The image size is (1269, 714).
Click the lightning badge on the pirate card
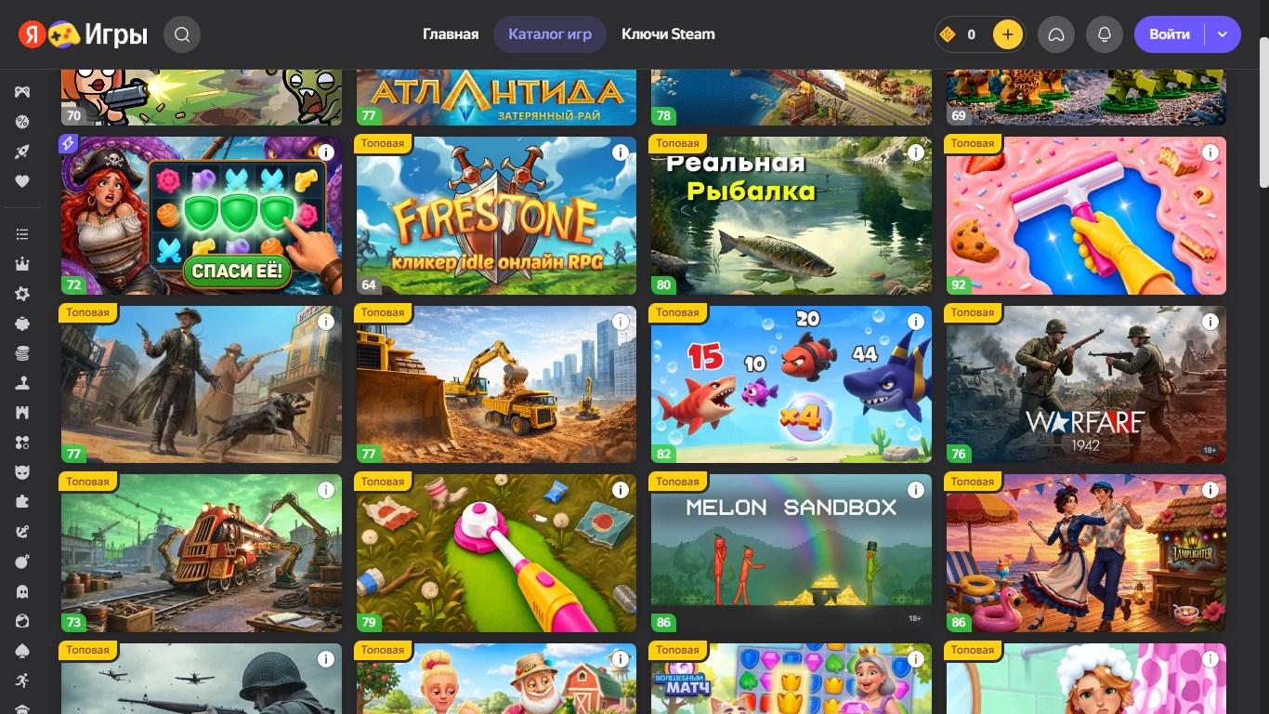(69, 144)
